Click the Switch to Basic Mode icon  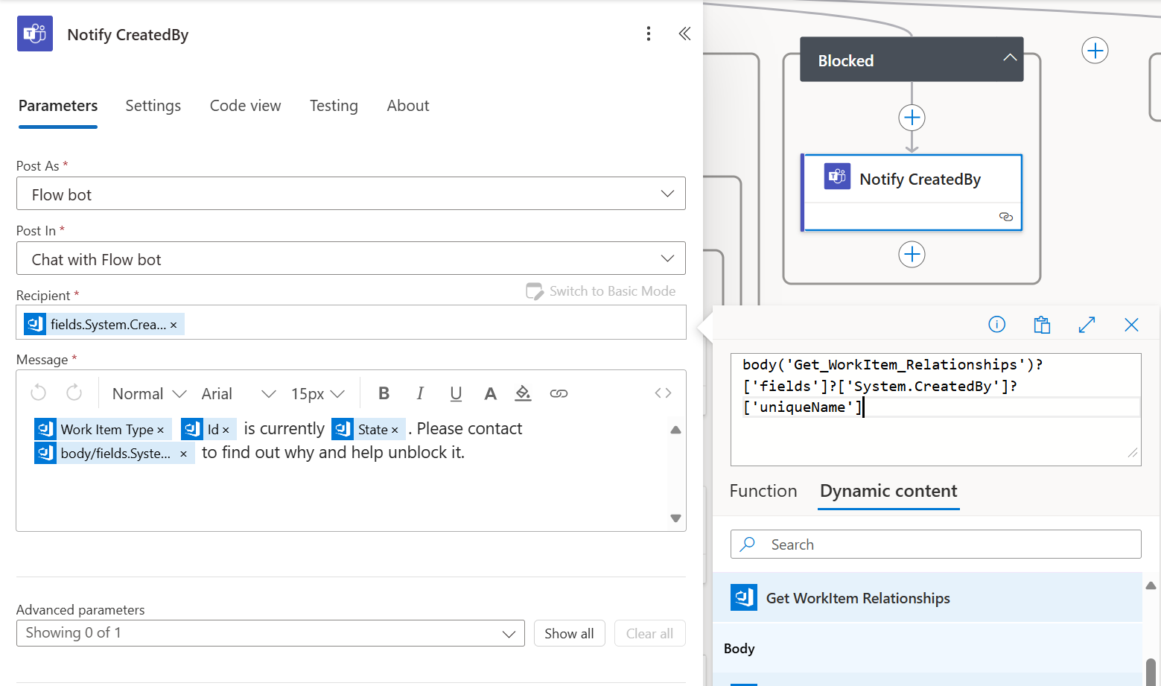click(535, 291)
